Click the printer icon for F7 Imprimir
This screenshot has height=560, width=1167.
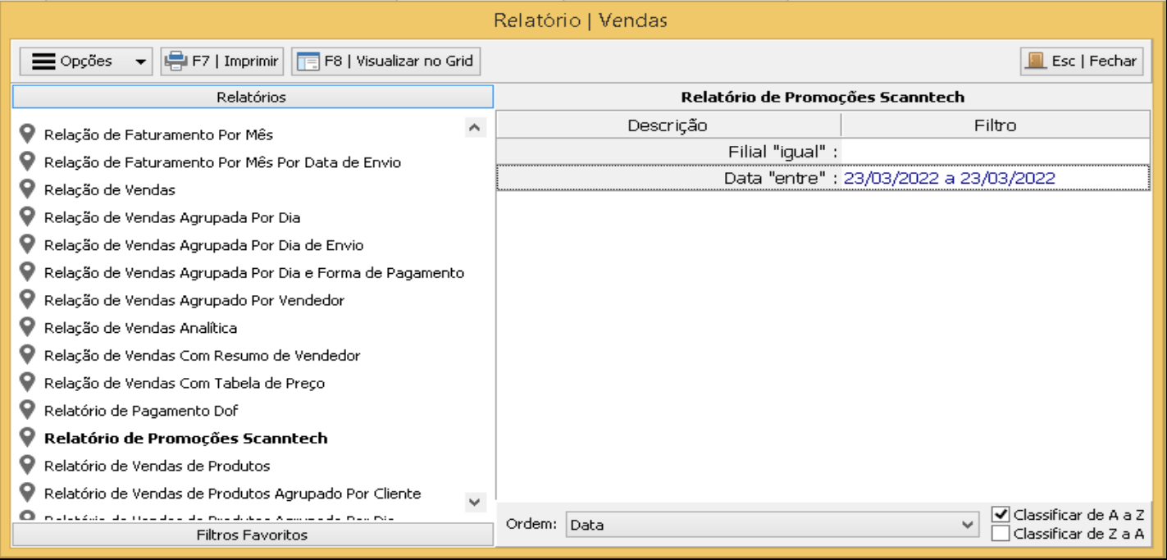[176, 61]
